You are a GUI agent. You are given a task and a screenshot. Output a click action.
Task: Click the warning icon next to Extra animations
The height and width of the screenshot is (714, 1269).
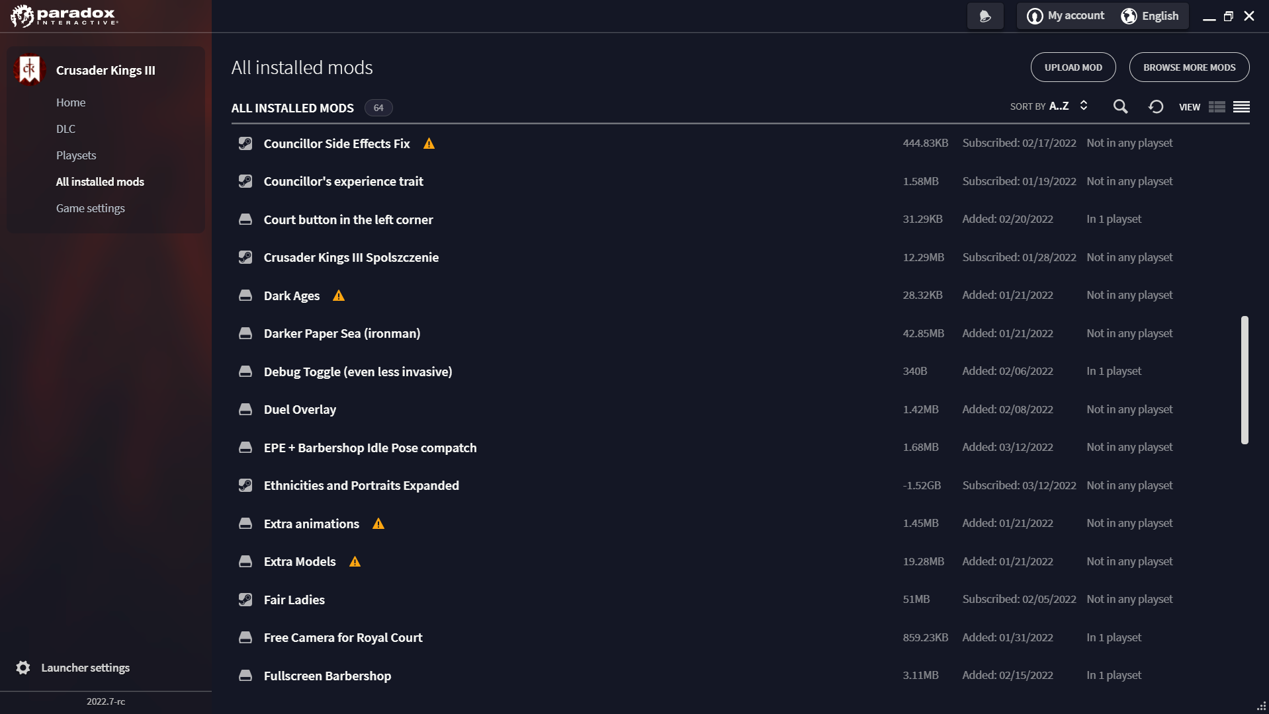378,524
